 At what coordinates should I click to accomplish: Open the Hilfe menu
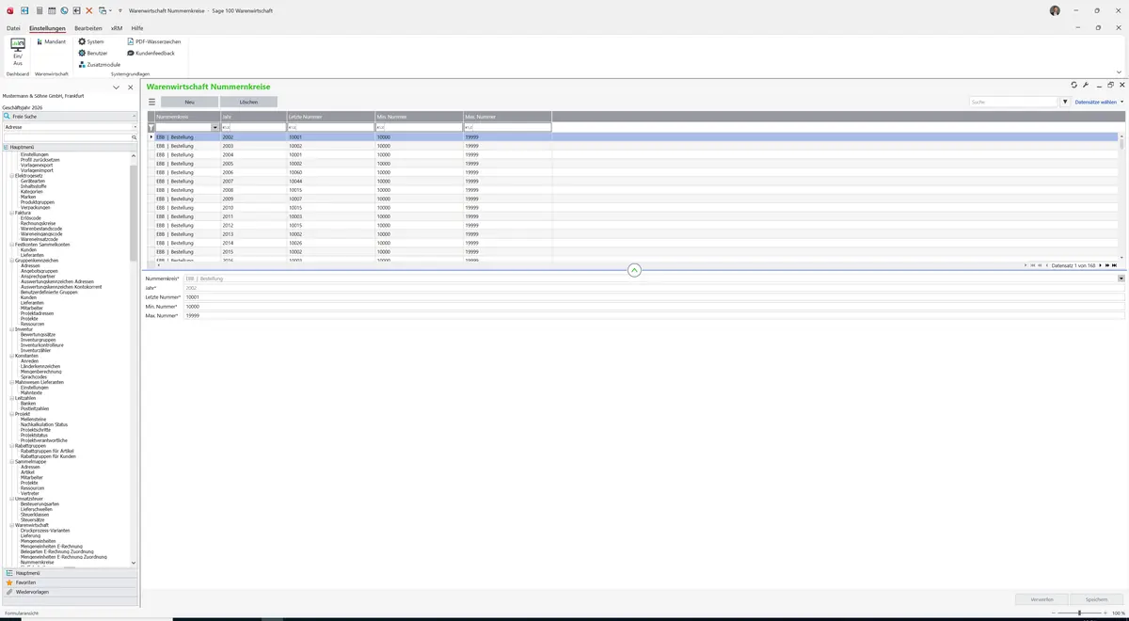click(137, 28)
